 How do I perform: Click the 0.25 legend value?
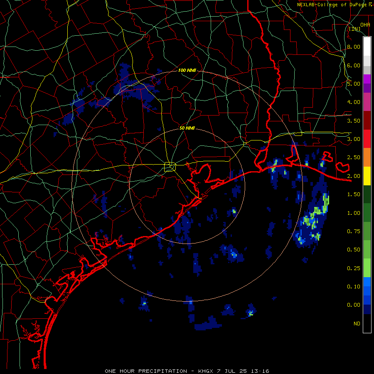click(354, 268)
